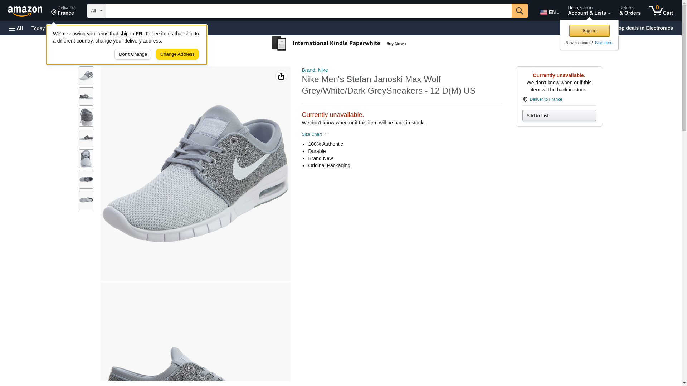Screen dimensions: 687x386
Task: Expand the search category All dropdown
Action: point(96,11)
